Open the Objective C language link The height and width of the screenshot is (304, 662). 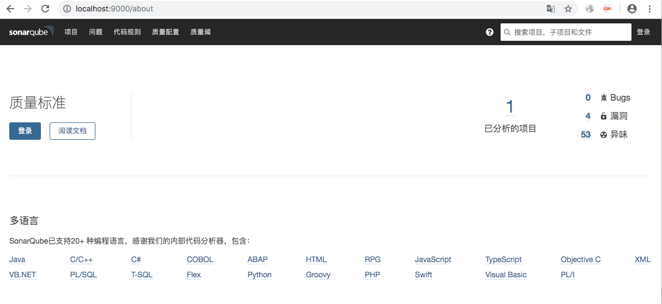581,260
